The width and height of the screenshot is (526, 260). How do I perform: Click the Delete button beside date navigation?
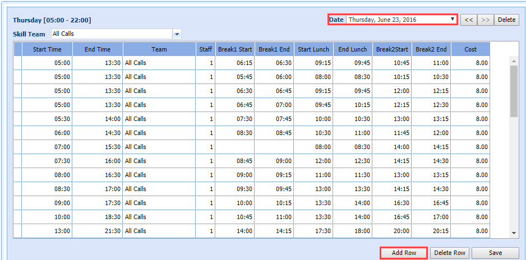(x=506, y=20)
